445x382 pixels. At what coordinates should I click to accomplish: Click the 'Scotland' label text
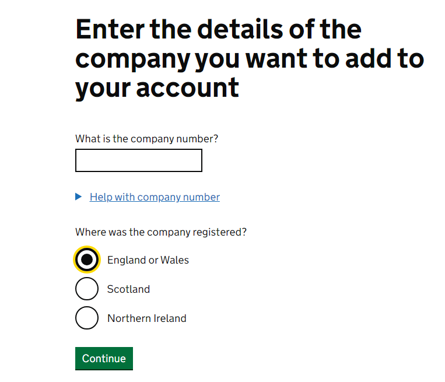click(128, 289)
